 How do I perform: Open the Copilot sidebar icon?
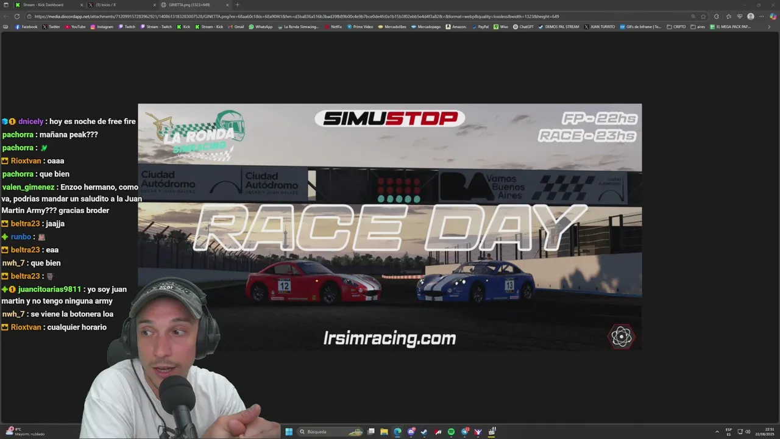click(x=773, y=16)
